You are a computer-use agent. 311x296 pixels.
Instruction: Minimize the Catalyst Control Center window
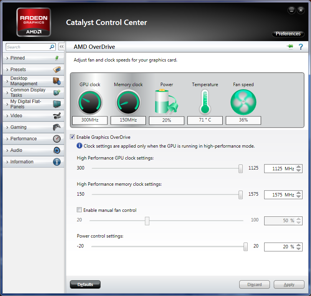(x=291, y=10)
